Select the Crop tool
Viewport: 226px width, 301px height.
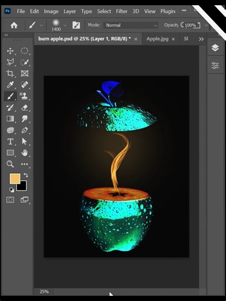tap(10, 74)
